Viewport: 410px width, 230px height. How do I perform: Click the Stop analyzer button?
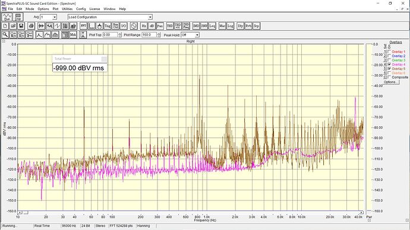pyautogui.click(x=18, y=17)
